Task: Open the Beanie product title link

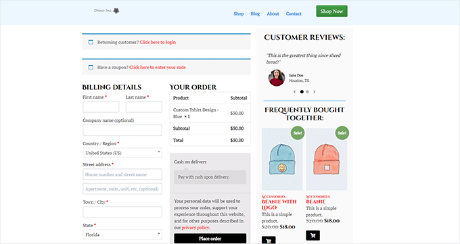Action: click(x=316, y=202)
